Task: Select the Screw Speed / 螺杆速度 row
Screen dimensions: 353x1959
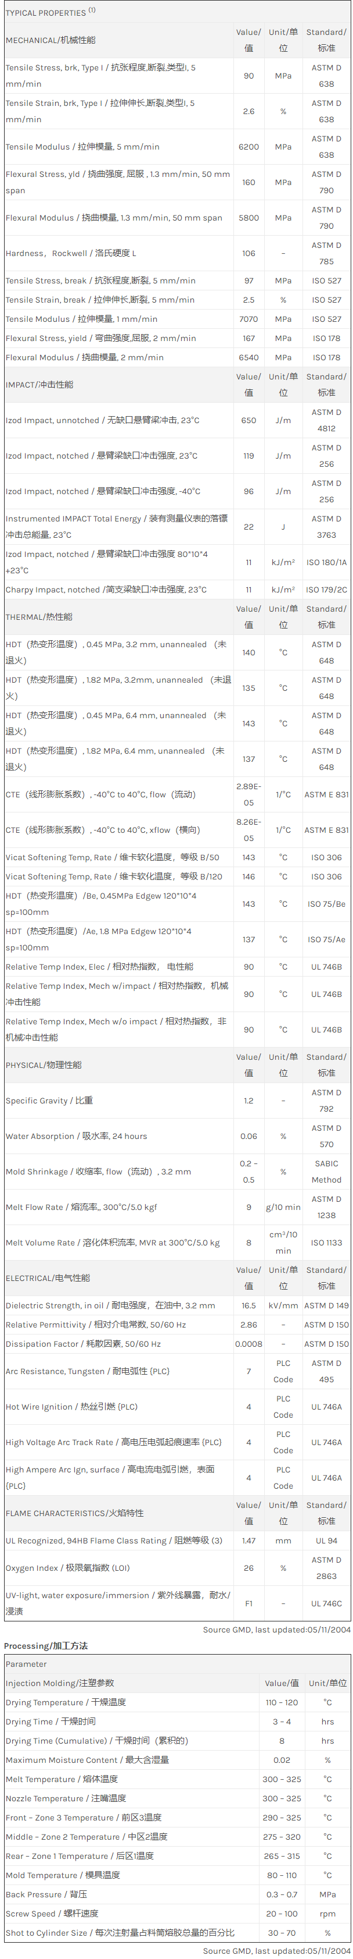Action: (x=52, y=1914)
